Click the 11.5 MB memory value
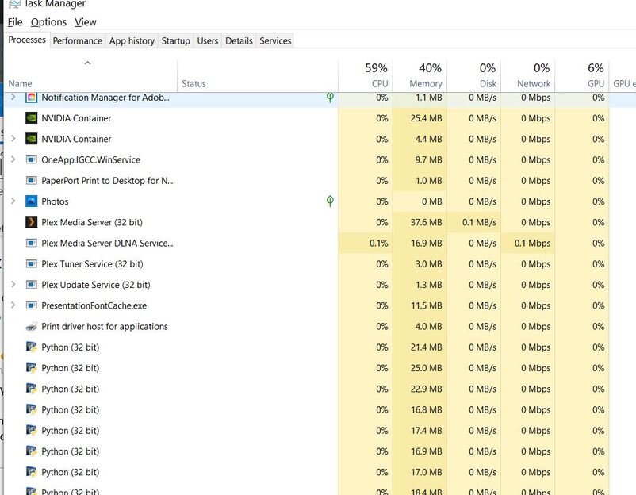This screenshot has width=636, height=495. 426,305
